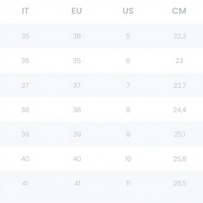
Task: Select the 25,1 centimeter value
Action: pyautogui.click(x=179, y=134)
